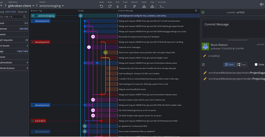This screenshot has height=137, width=265.
Task: Pop the stash with the Pop icon
Action: pyautogui.click(x=152, y=6)
